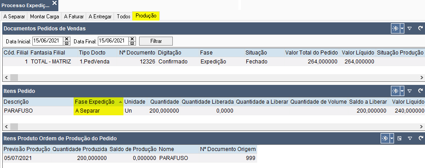Refresh the Documentos Pedidos de Vendas panel
425x168 pixels.
(x=421, y=28)
